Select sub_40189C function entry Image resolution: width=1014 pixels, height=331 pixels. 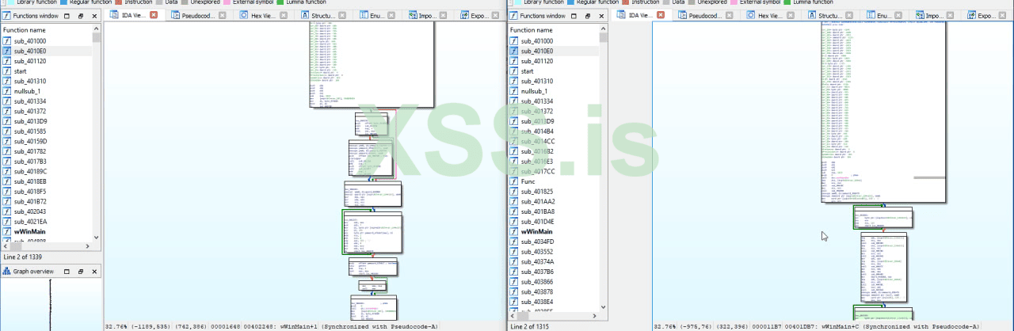tap(30, 172)
